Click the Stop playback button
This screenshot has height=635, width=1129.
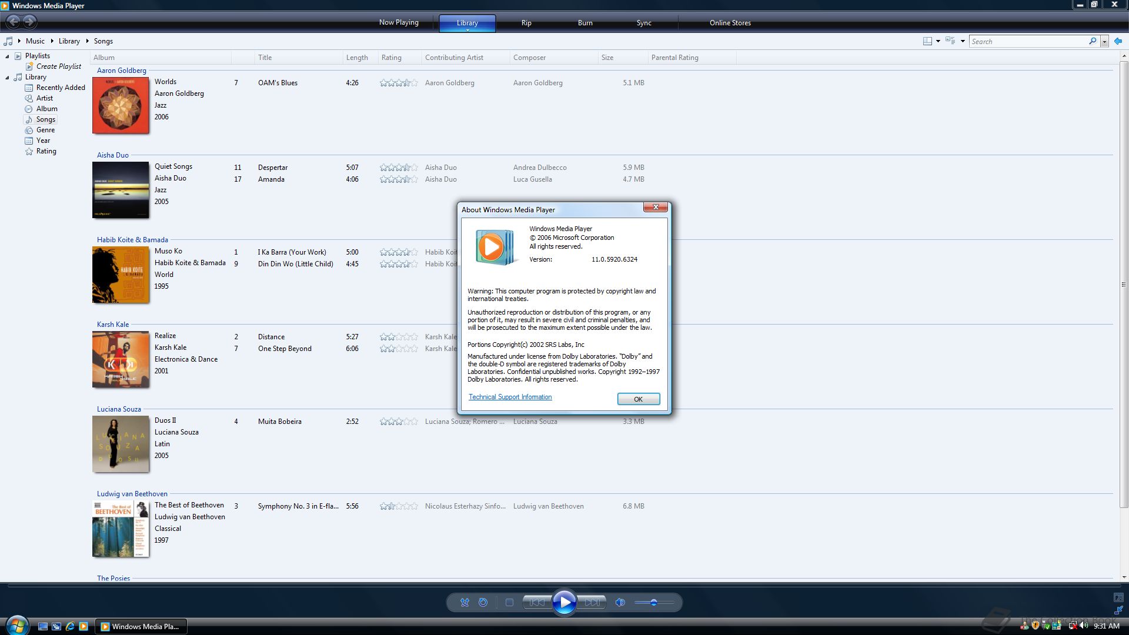tap(509, 602)
